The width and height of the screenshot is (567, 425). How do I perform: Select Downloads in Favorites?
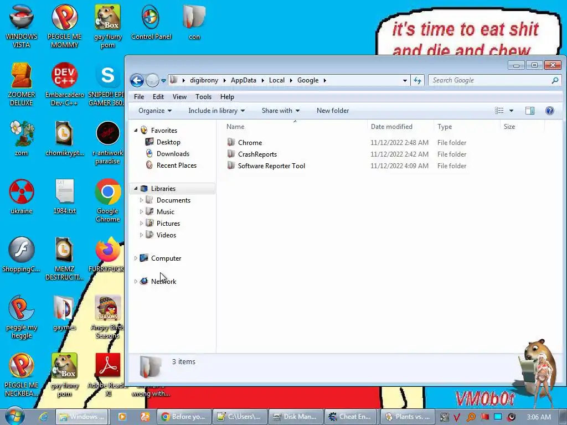coord(173,154)
